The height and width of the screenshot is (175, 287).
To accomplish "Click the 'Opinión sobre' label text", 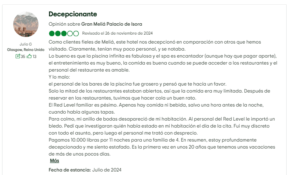I will tap(64, 24).
